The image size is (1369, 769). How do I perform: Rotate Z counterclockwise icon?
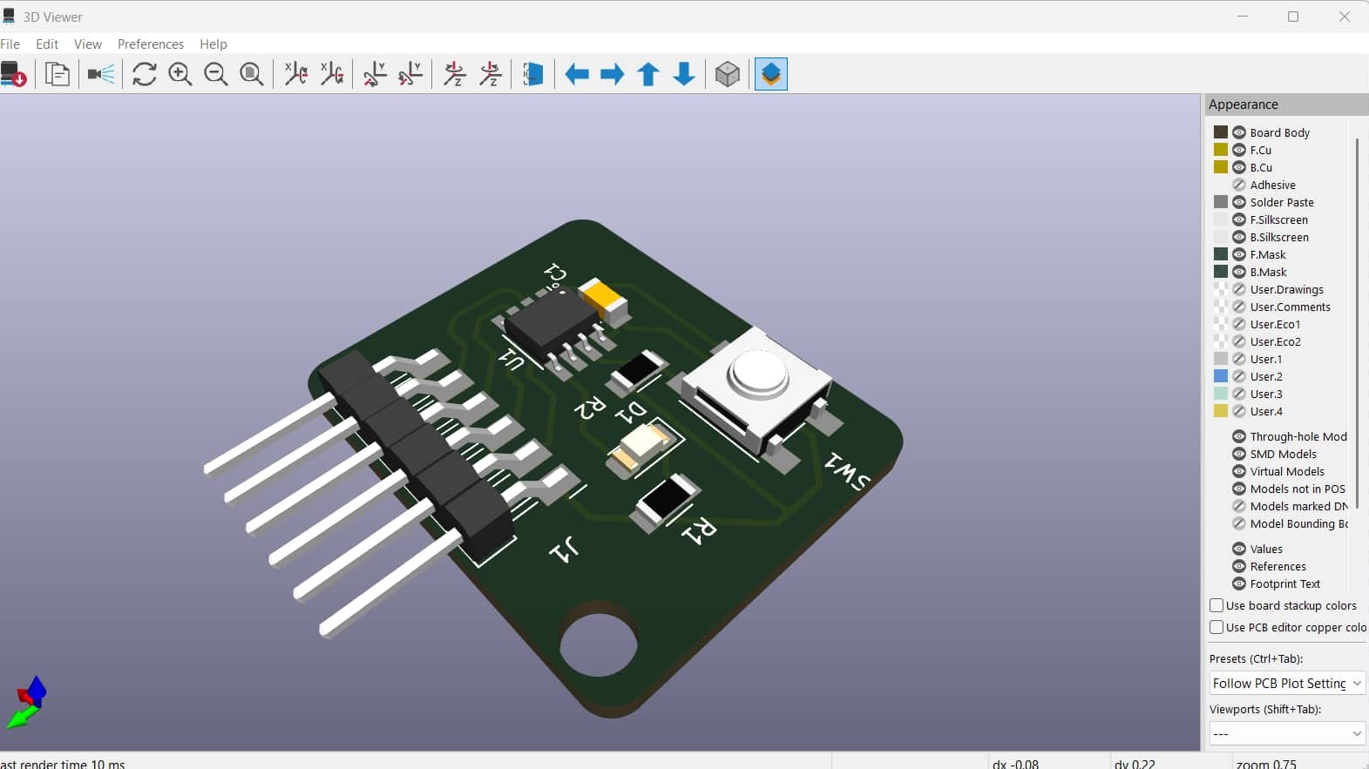[x=491, y=74]
